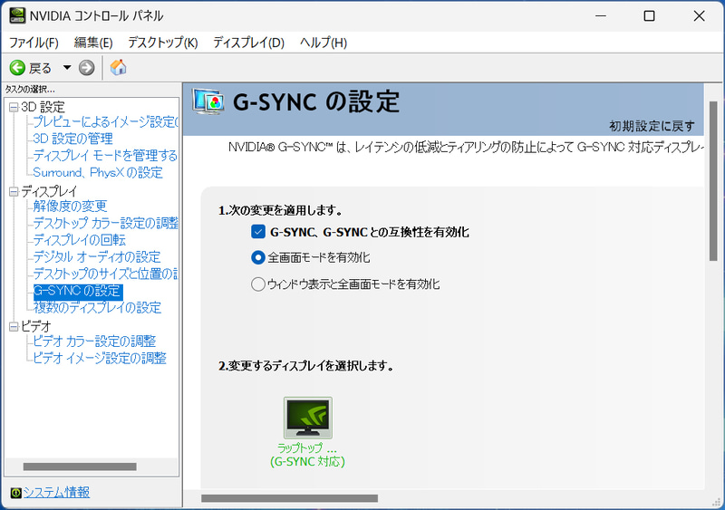This screenshot has height=510, width=725.
Task: Open ビデオ イメージ設定の調整 item
Action: [100, 359]
